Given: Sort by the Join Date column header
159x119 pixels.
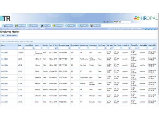Looking at the screenshot, I should pyautogui.click(x=110, y=45).
